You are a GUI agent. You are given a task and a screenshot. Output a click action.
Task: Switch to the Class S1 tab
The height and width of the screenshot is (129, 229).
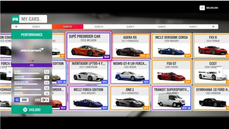(x=99, y=27)
